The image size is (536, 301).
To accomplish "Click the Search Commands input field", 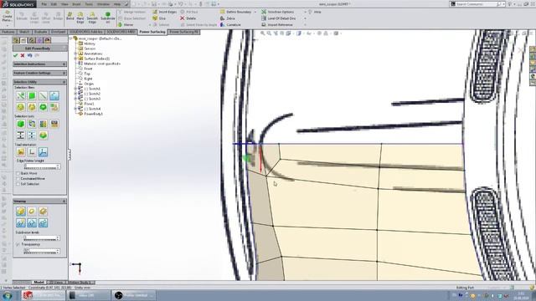I will [x=477, y=4].
